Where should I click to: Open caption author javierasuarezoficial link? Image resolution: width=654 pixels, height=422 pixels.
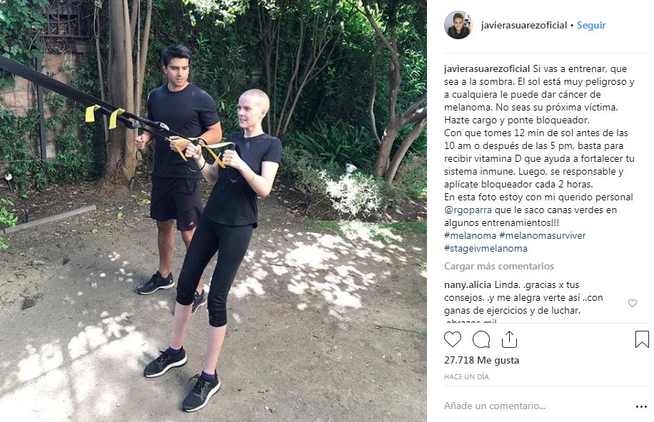pos(487,68)
